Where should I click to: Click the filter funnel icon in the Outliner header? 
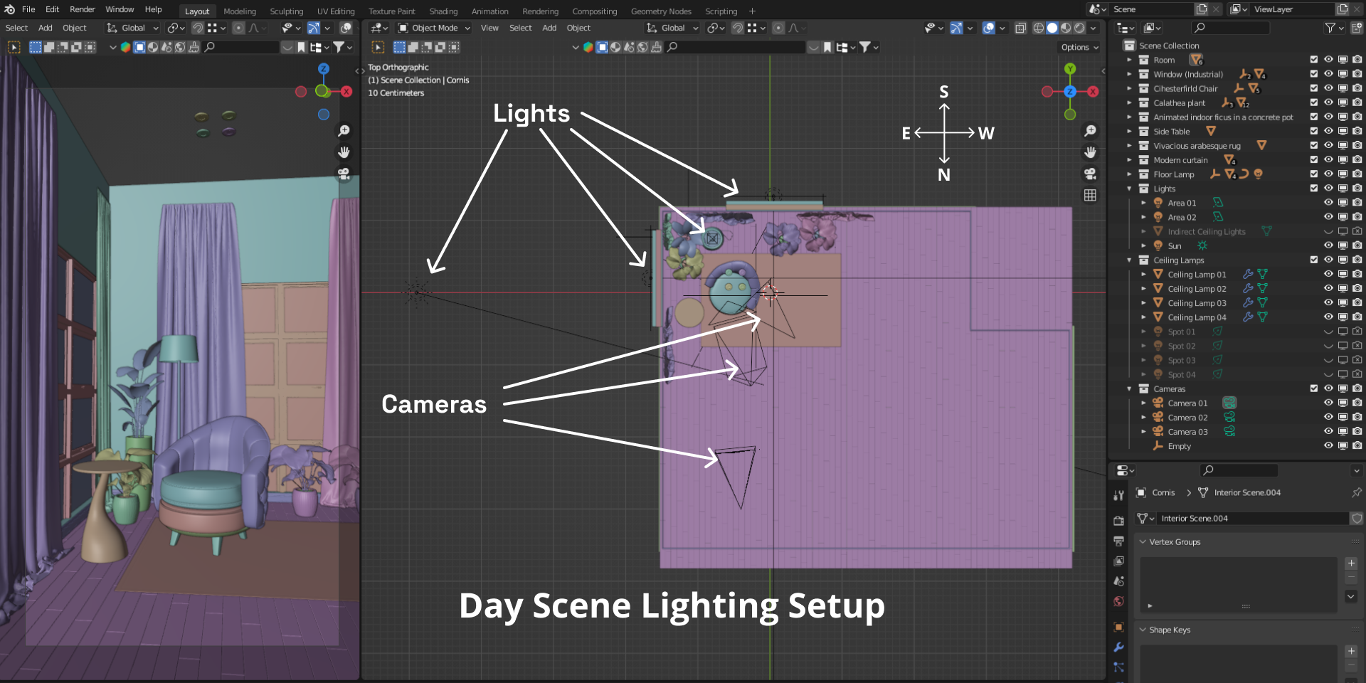[x=1332, y=28]
